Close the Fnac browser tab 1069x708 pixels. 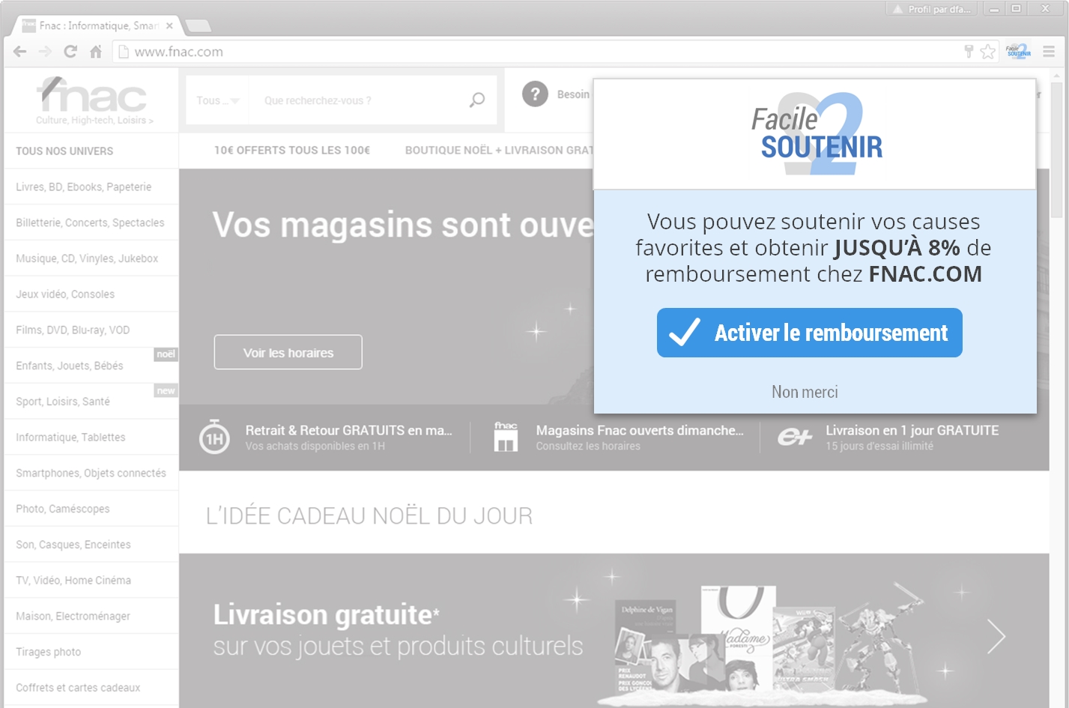tap(169, 25)
